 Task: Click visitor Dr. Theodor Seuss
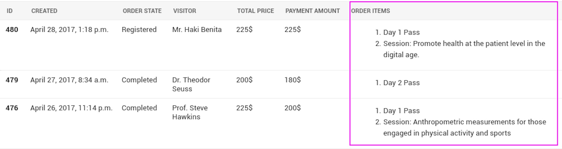click(191, 84)
